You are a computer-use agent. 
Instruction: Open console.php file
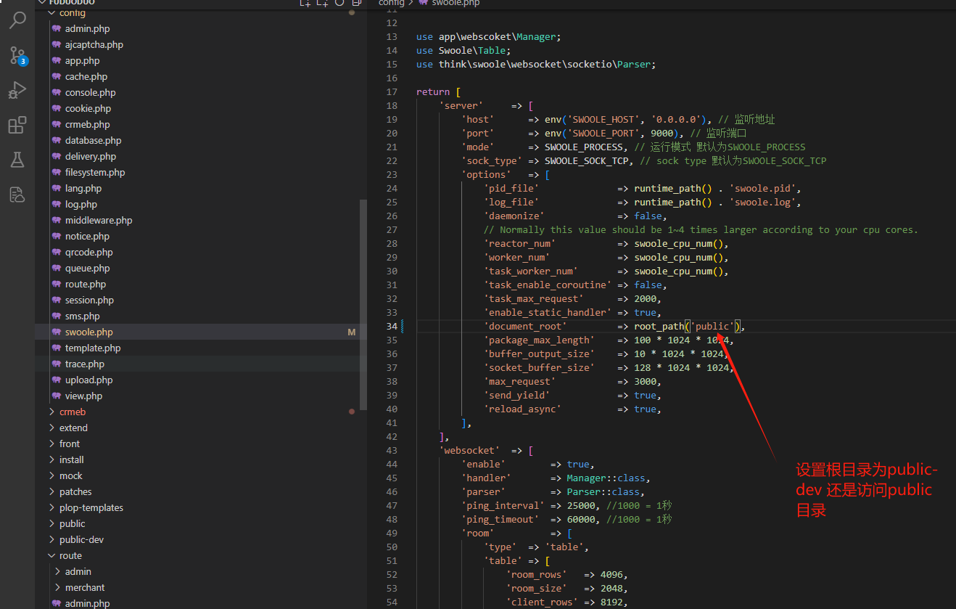coord(91,92)
